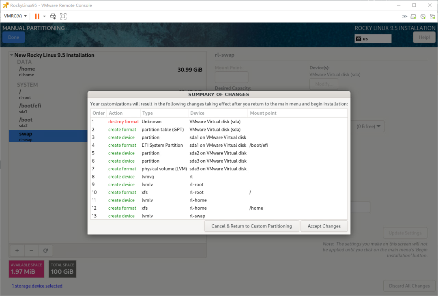Image resolution: width=438 pixels, height=296 pixels.
Task: Select row 1 'destroy format' action
Action: coord(123,122)
